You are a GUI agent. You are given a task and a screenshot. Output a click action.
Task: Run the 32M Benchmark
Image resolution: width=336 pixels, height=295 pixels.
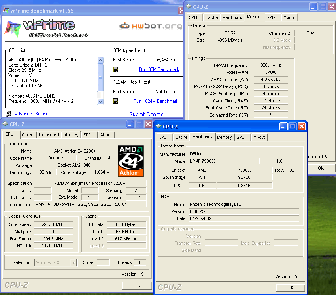pos(159,69)
